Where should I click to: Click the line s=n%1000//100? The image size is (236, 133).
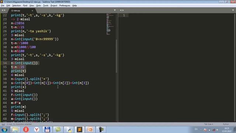23,47
